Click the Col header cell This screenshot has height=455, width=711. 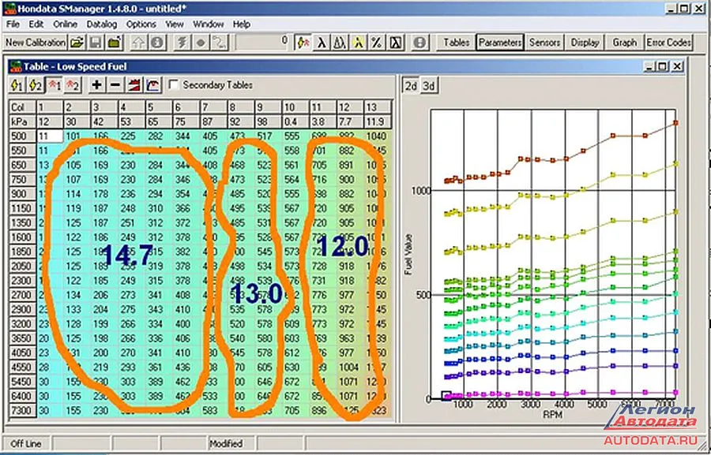pyautogui.click(x=23, y=107)
